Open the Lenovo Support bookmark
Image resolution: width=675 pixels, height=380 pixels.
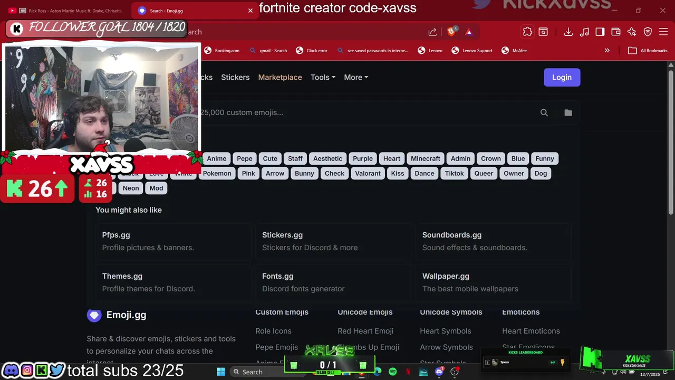[x=471, y=51]
